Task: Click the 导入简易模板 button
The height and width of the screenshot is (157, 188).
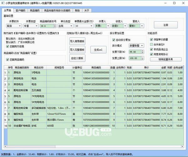Action: (77, 41)
